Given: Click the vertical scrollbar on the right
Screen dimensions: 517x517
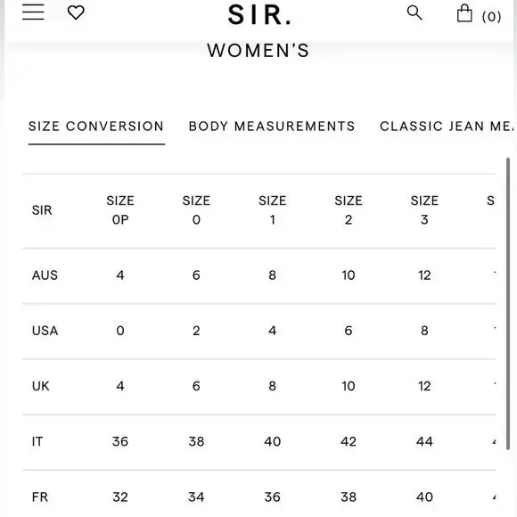Looking at the screenshot, I should (x=508, y=304).
